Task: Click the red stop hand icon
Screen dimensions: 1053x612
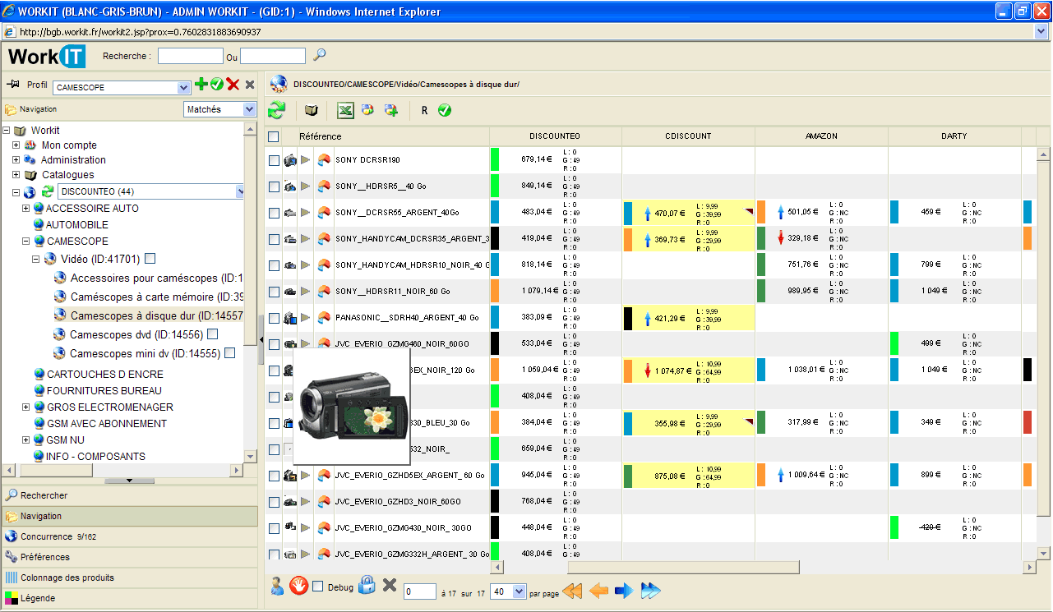Action: [299, 586]
